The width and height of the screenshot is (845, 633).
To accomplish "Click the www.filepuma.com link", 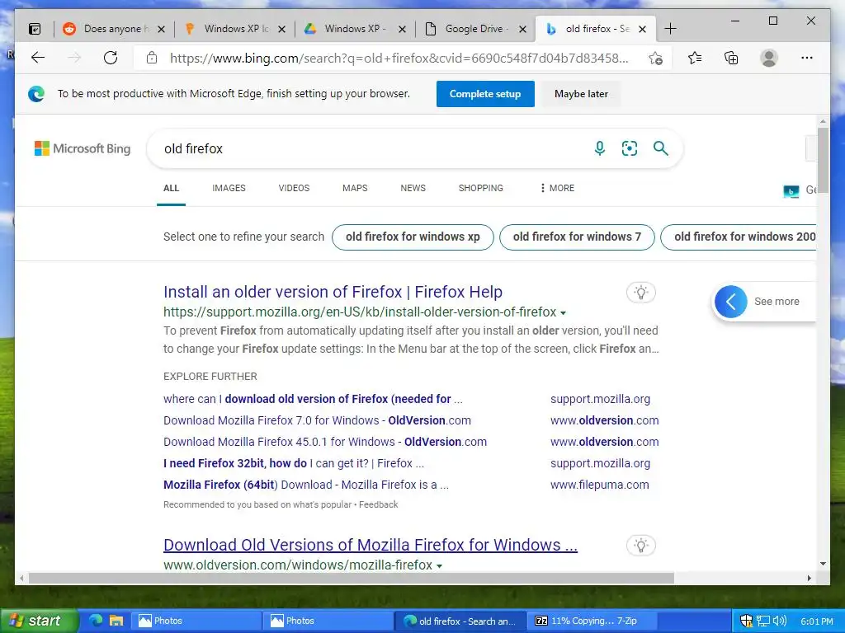I will 599,485.
